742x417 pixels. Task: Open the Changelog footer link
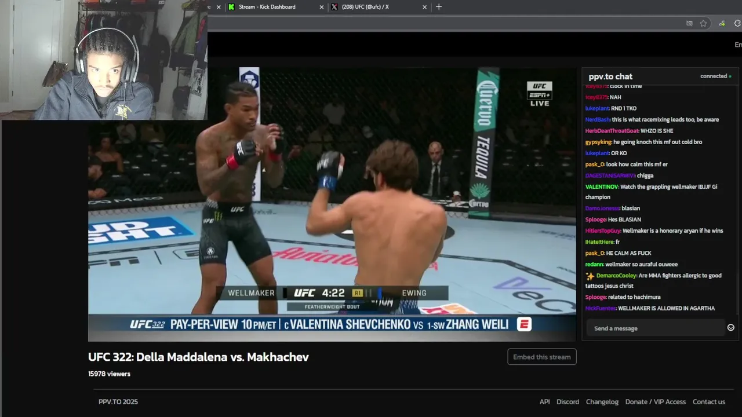point(602,401)
